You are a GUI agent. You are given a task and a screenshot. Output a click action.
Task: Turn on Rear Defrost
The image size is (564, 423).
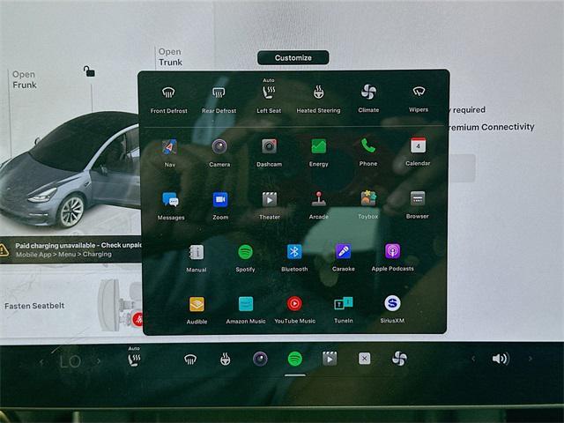tap(219, 100)
